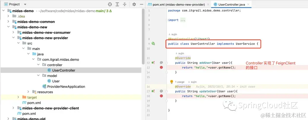Click the UserService interface name
308x120 pixels.
[x=245, y=44]
